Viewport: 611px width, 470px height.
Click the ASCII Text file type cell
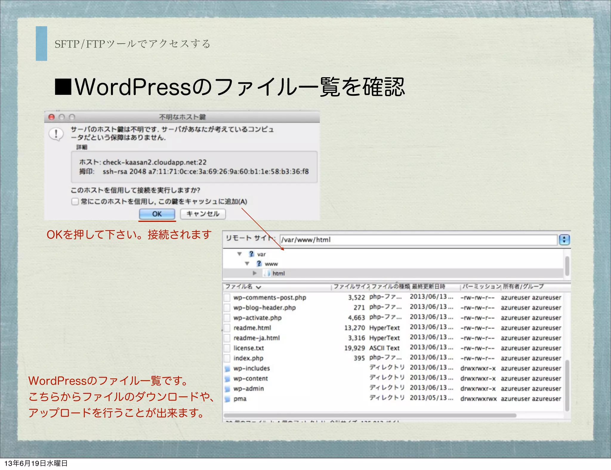384,348
